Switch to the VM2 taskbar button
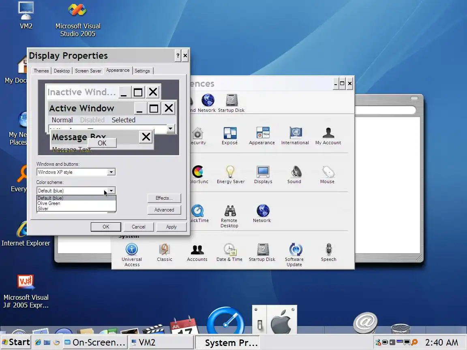 pos(161,343)
